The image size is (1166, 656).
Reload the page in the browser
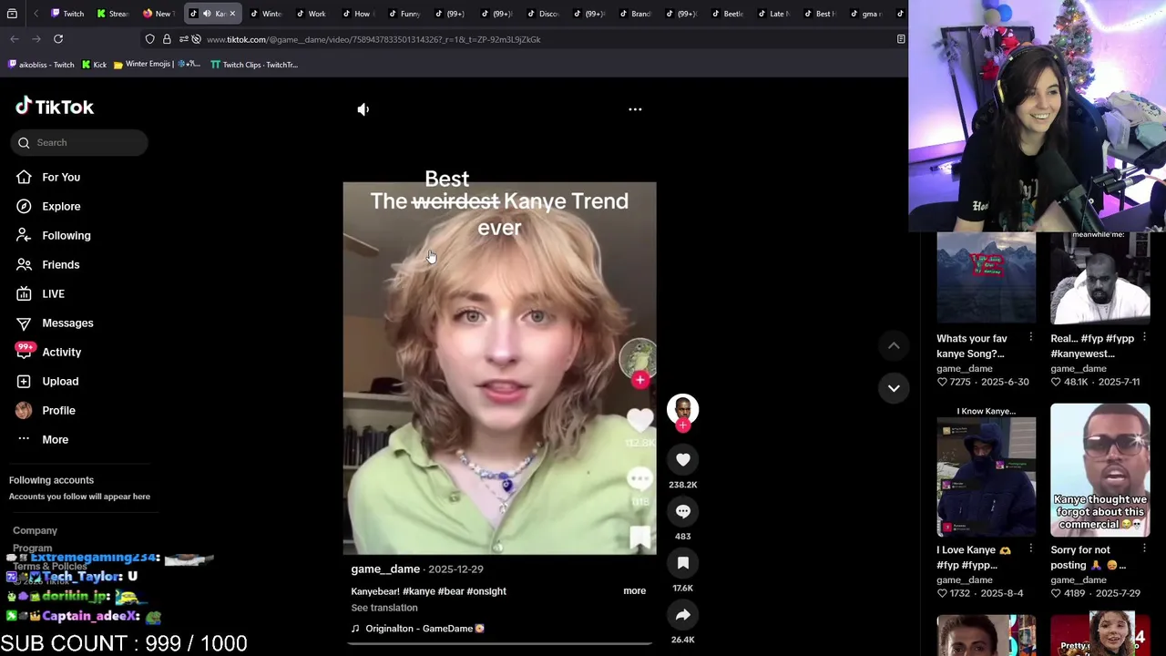[58, 39]
